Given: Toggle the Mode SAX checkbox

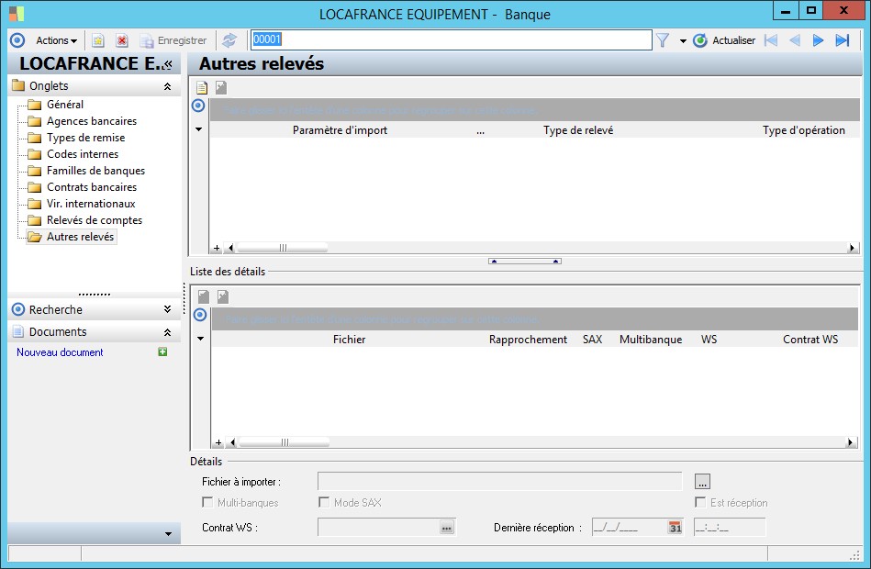Looking at the screenshot, I should (x=324, y=502).
